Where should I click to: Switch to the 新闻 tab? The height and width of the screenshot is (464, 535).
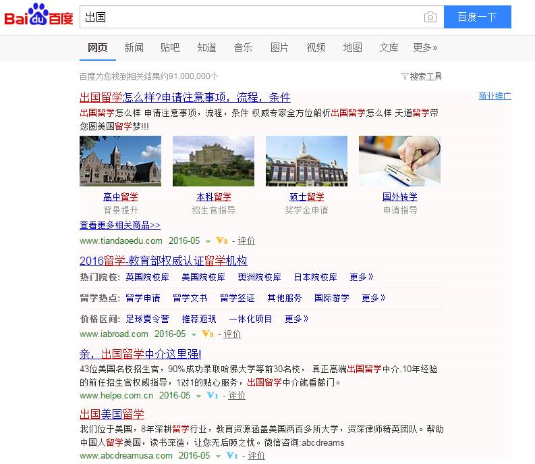pyautogui.click(x=134, y=47)
